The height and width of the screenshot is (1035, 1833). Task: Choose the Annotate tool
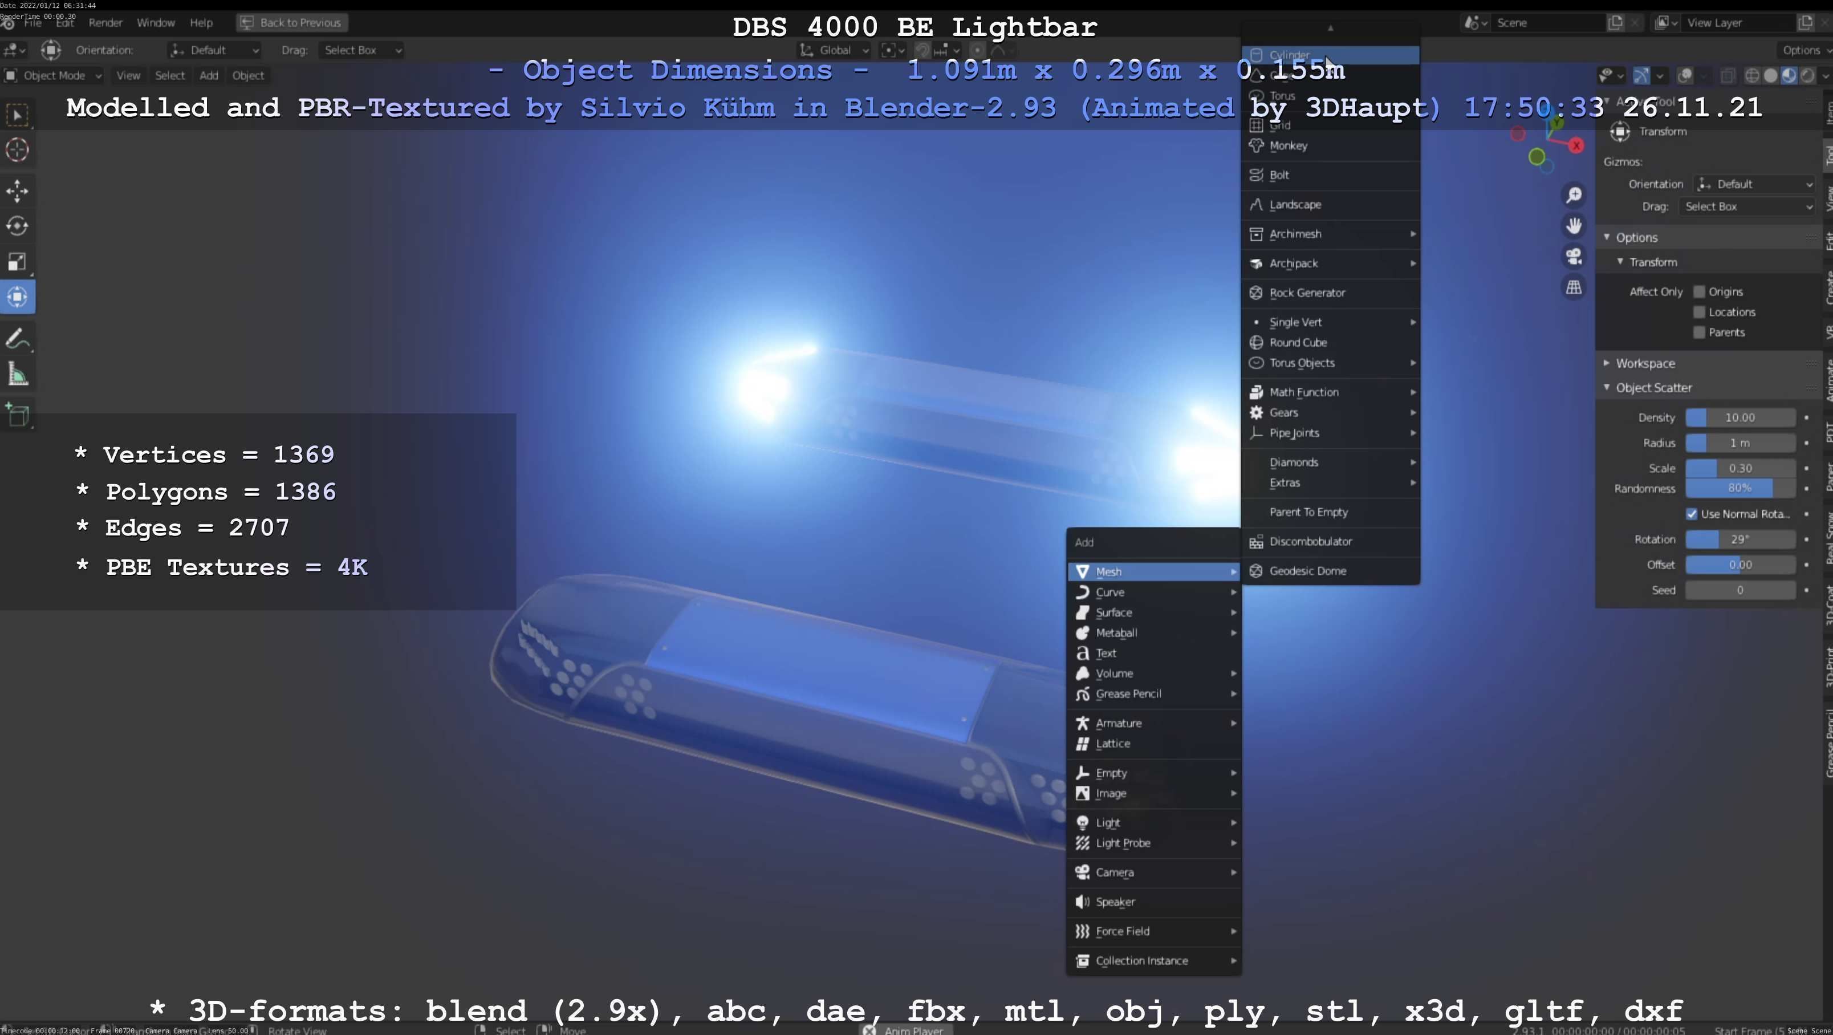tap(18, 339)
